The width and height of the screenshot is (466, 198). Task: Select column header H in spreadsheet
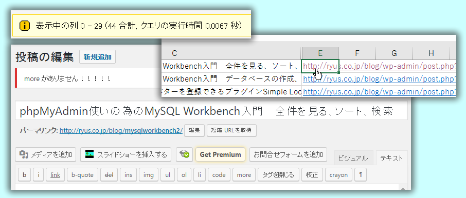tap(431, 53)
